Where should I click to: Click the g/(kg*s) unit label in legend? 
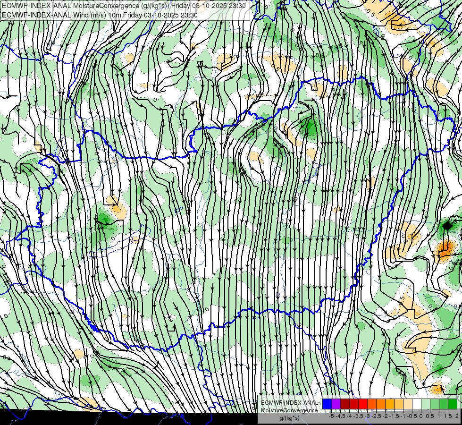click(x=289, y=418)
